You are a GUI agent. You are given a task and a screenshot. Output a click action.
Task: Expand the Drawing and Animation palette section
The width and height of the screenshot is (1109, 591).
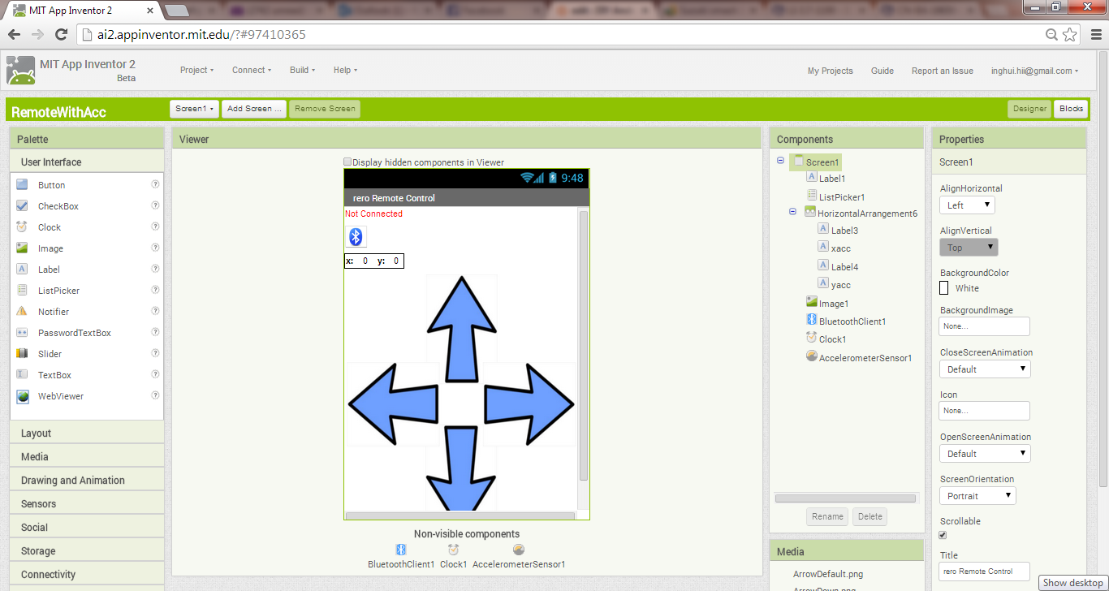pyautogui.click(x=87, y=481)
